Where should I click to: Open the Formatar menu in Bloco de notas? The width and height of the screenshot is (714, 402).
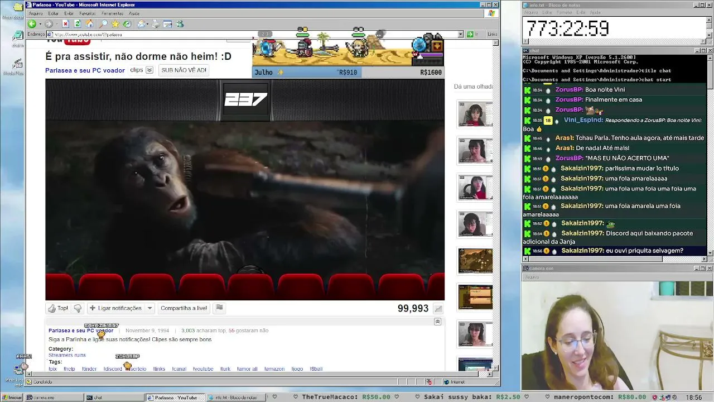pyautogui.click(x=564, y=12)
